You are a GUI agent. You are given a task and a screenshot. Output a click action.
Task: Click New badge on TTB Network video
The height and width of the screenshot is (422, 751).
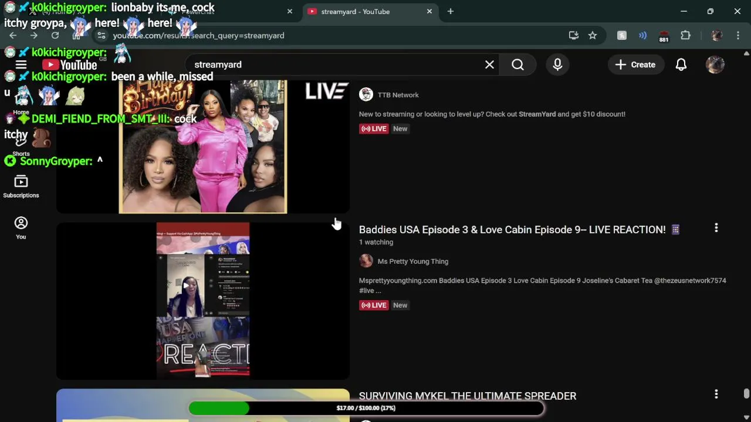400,128
